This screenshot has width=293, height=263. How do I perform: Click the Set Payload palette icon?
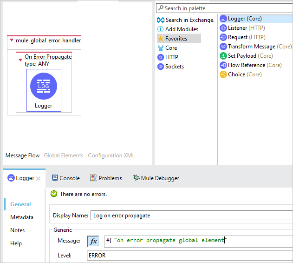223,56
